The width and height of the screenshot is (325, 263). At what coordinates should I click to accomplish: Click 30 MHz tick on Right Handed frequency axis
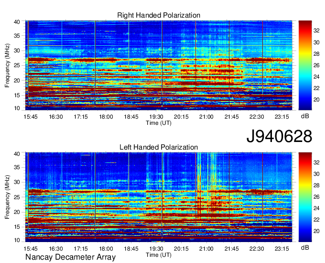pyautogui.click(x=17, y=51)
